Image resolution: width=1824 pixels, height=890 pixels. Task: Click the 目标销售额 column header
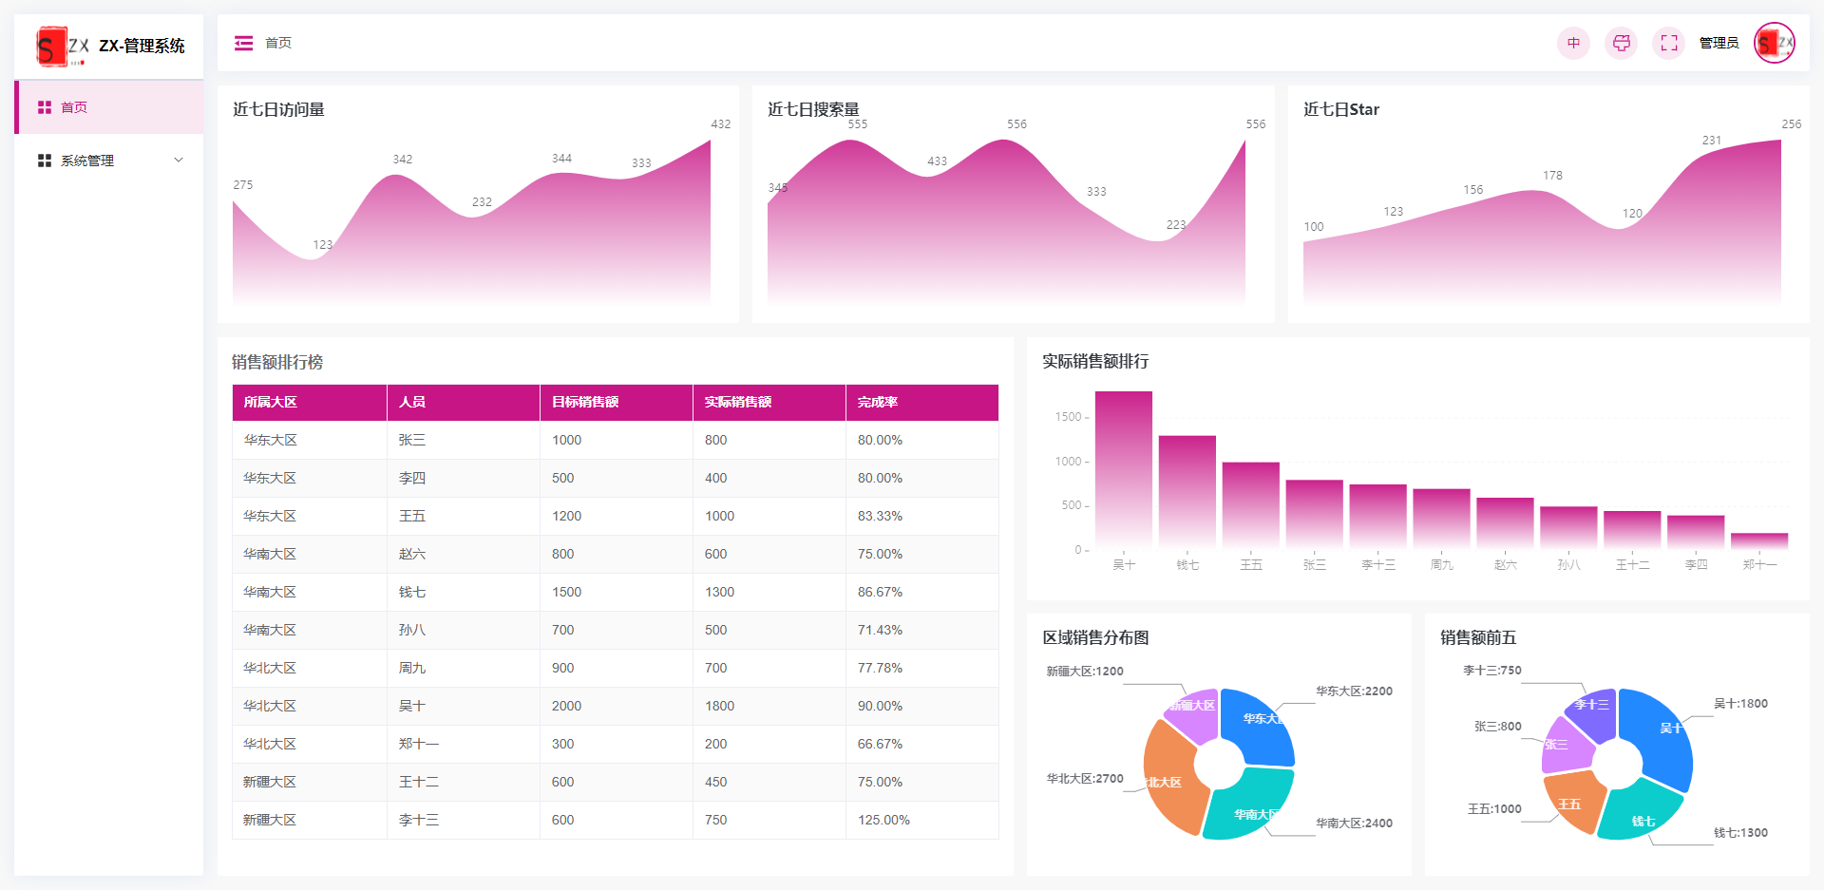[x=617, y=402]
